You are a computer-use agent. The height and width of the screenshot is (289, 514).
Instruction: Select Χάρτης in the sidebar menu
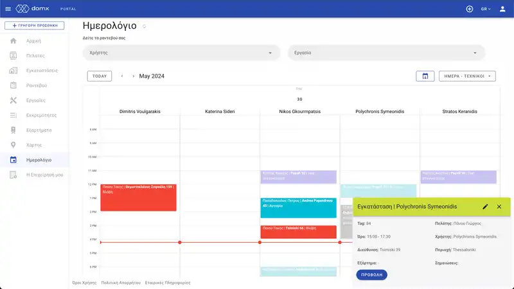click(x=35, y=145)
